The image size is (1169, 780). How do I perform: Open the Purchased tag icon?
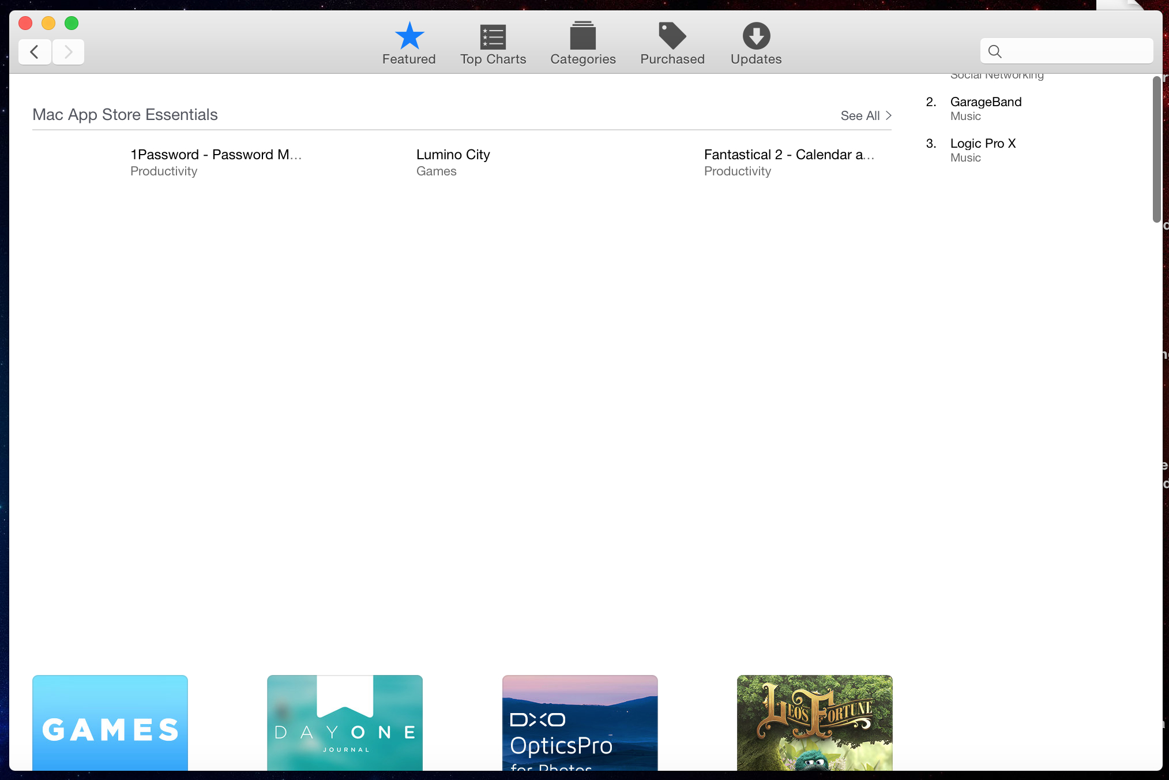pyautogui.click(x=672, y=37)
